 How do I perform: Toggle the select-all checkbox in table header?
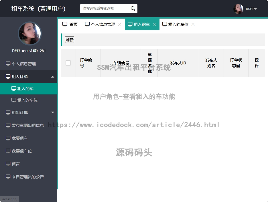pyautogui.click(x=68, y=63)
